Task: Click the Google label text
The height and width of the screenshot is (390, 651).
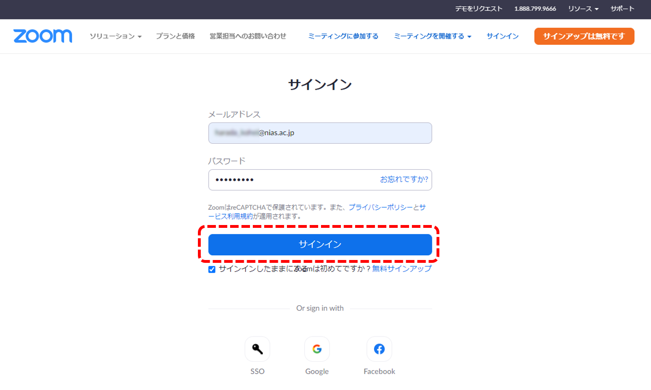Action: pos(317,372)
